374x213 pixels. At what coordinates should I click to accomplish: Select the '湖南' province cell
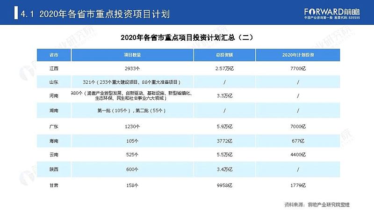point(54,110)
